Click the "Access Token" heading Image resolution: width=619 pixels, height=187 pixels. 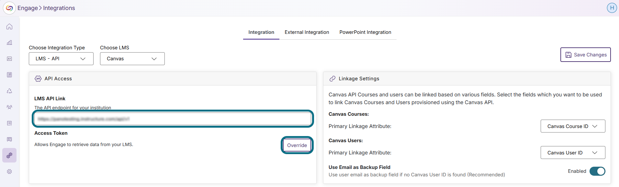51,133
